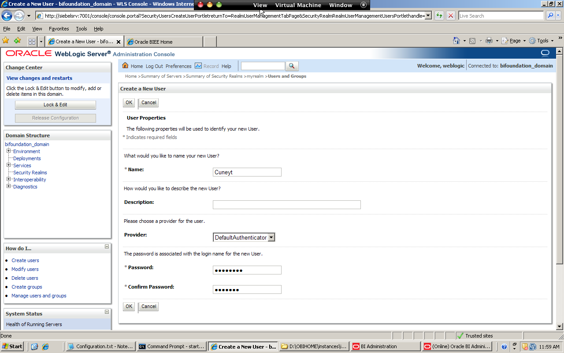Viewport: 564px width, 353px height.
Task: Click the red Stop loading icon
Action: (x=450, y=15)
